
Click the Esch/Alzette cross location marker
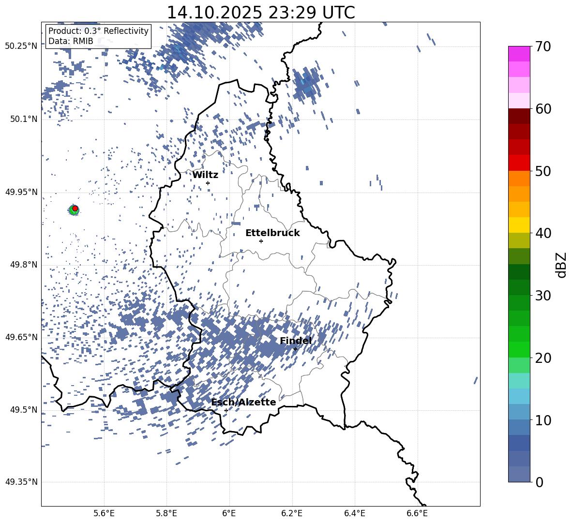226,410
